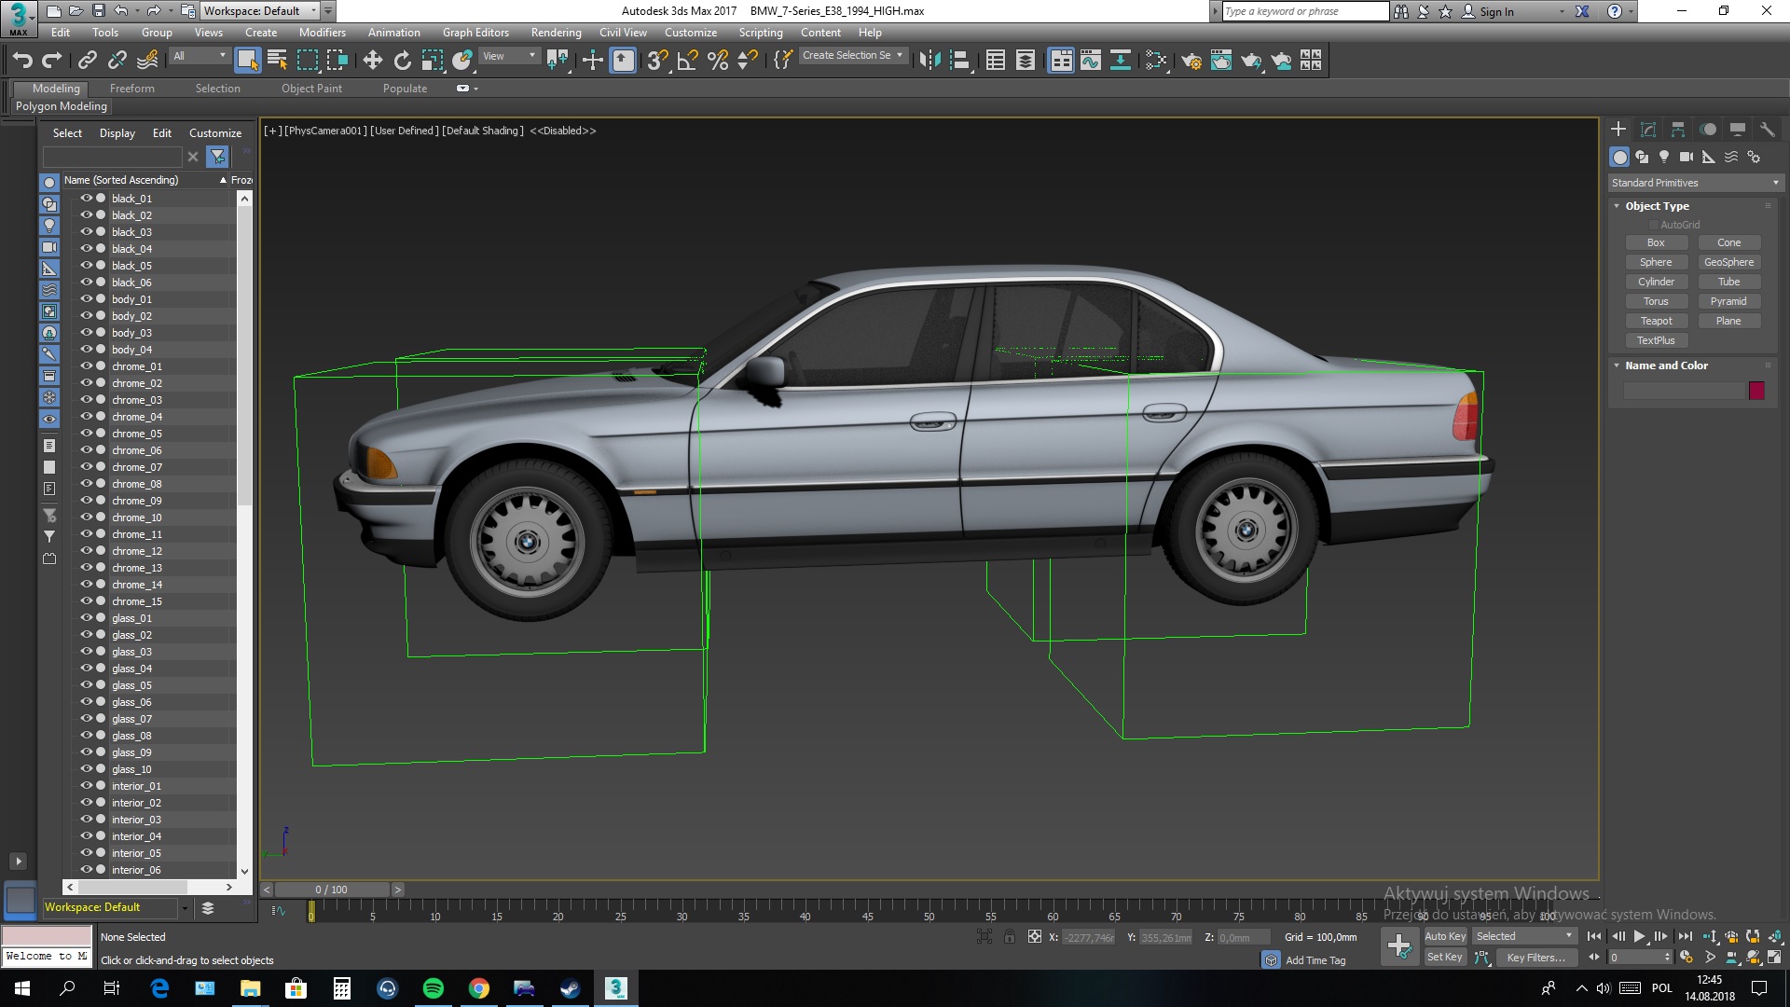
Task: Click the time slider 0 / 100
Action: point(332,890)
